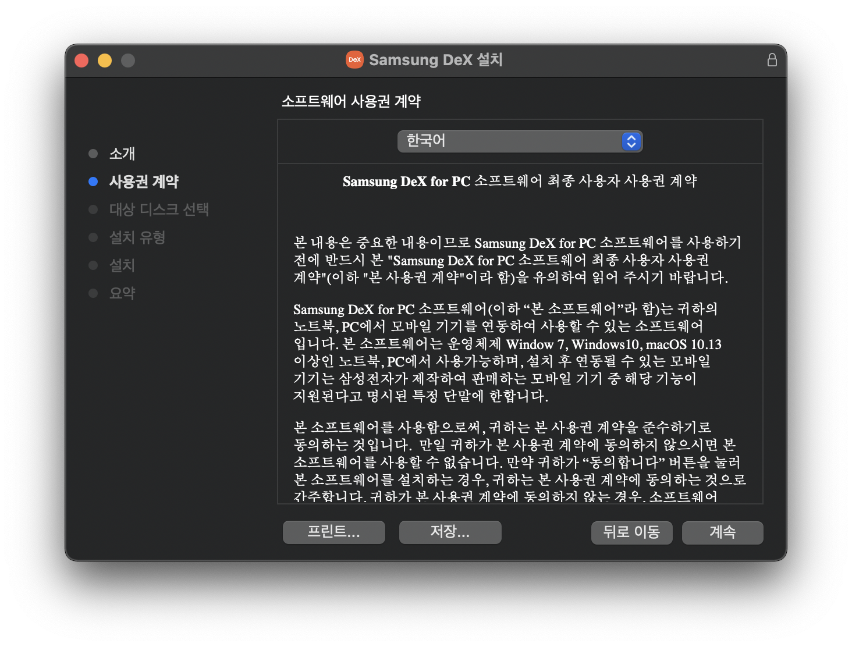Click the 소프트웨어 사용권 계약 heading

[x=351, y=101]
